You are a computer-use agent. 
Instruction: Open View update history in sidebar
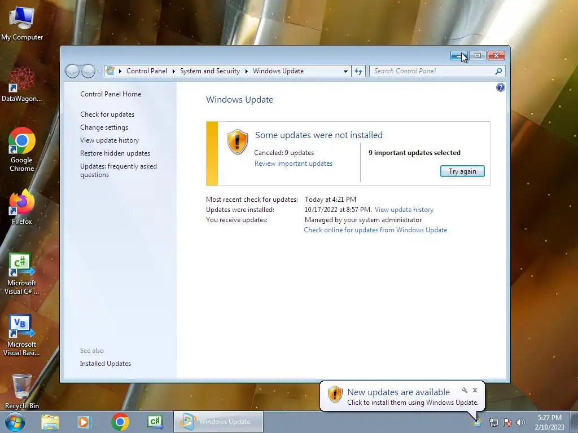coord(110,140)
